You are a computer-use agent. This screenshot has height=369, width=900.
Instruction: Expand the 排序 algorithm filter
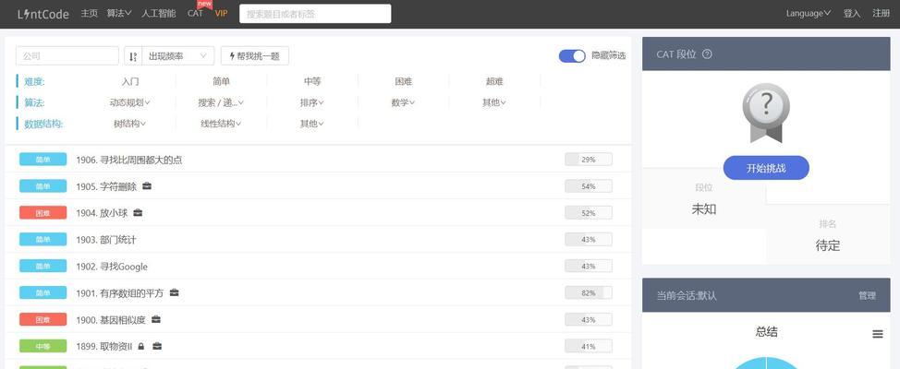(x=312, y=102)
